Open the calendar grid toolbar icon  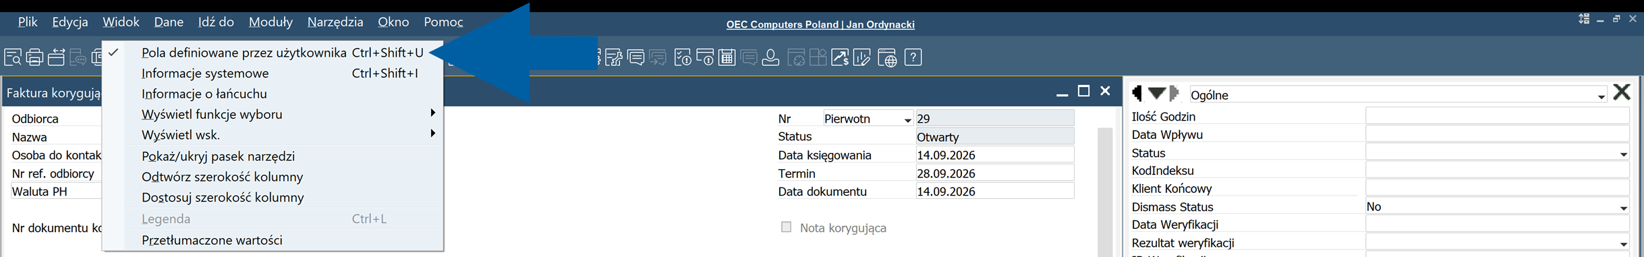point(727,57)
